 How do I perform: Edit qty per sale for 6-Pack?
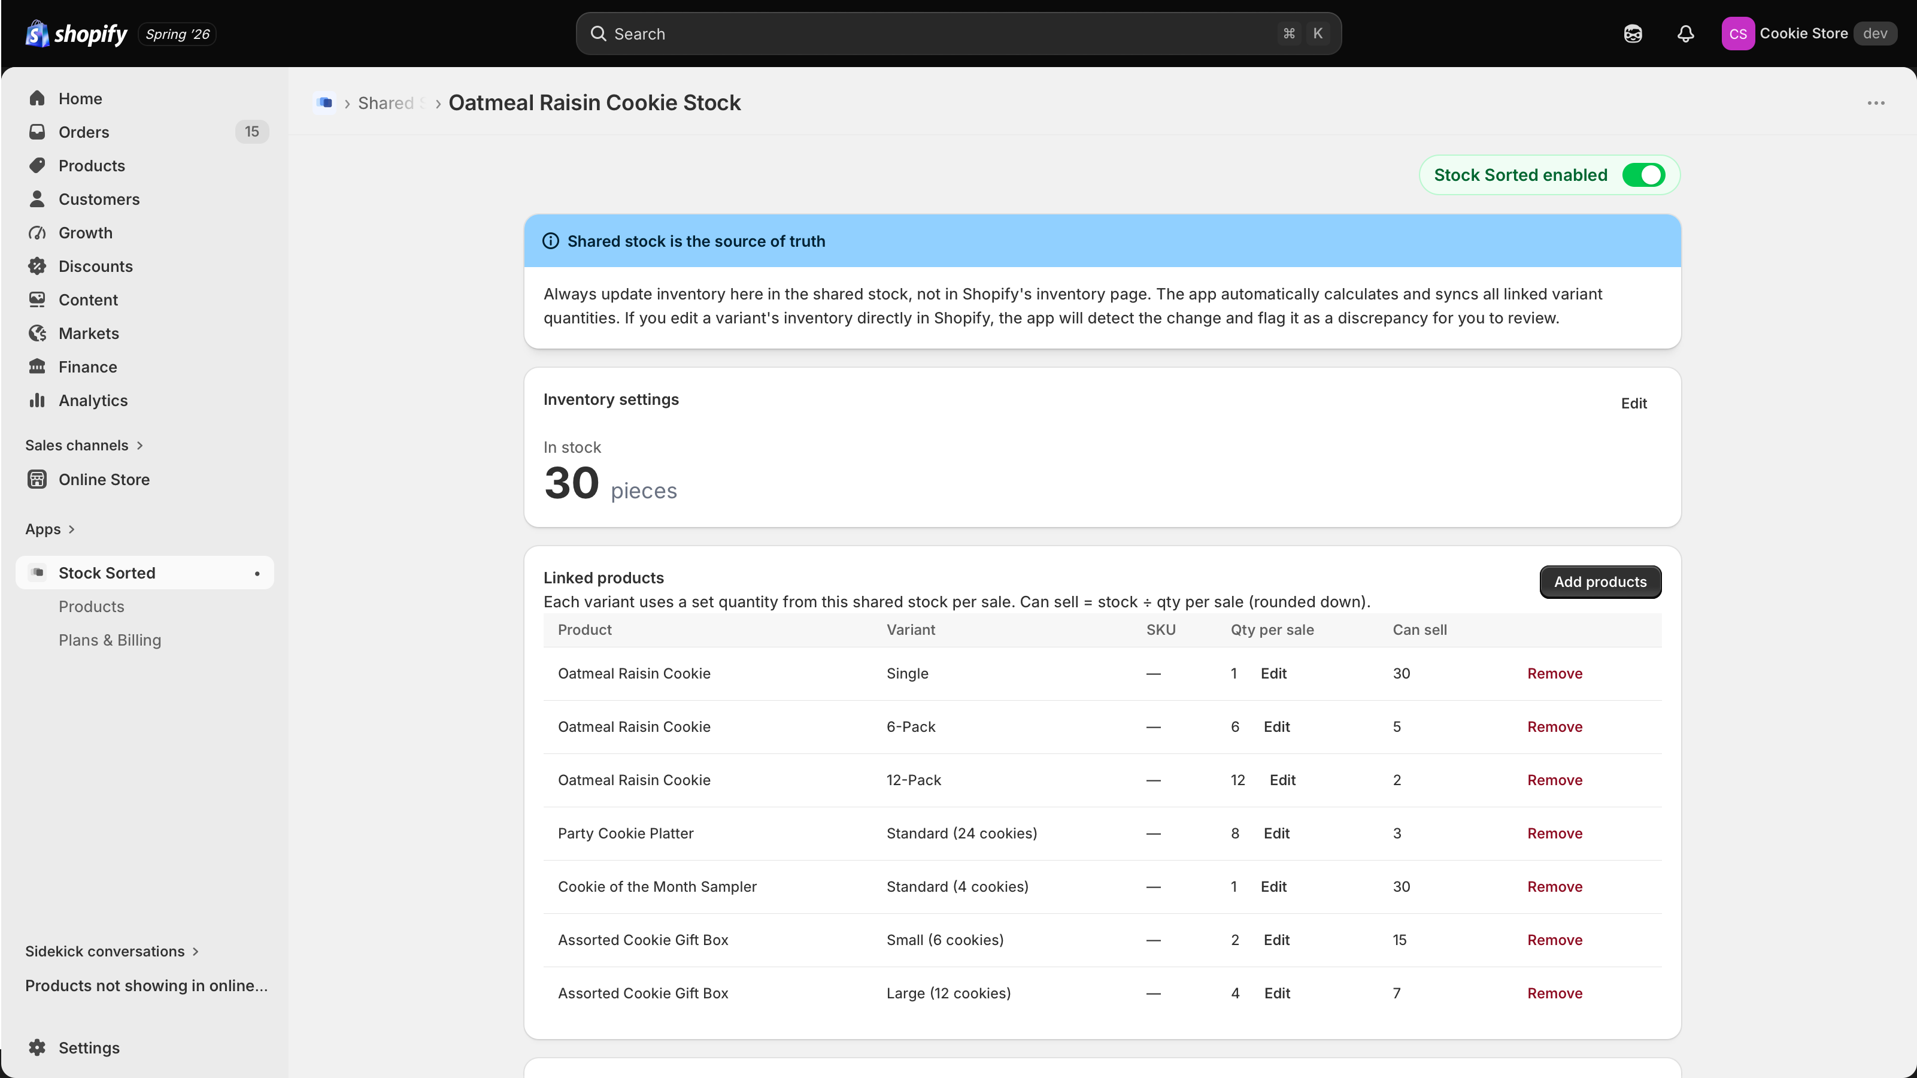pos(1276,726)
